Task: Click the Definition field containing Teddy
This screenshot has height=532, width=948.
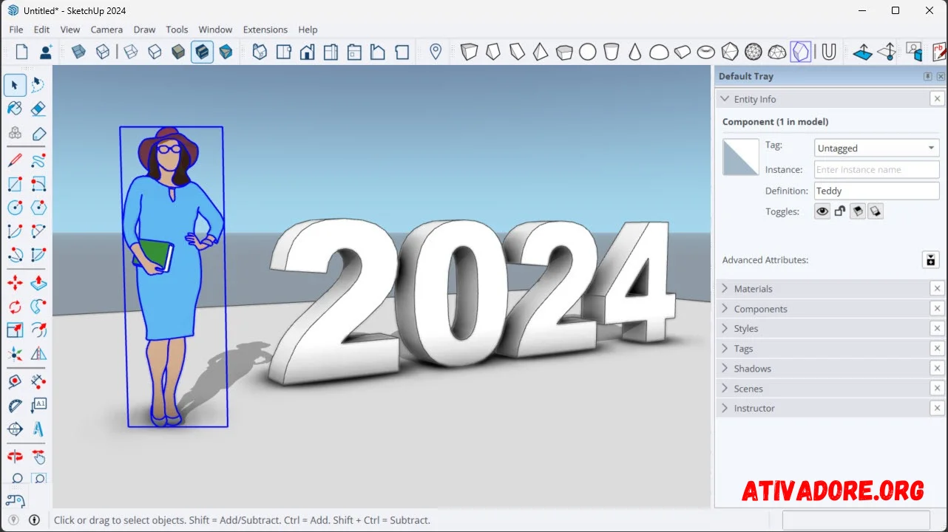Action: [876, 191]
